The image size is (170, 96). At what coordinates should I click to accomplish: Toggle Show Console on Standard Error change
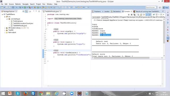[150, 15]
